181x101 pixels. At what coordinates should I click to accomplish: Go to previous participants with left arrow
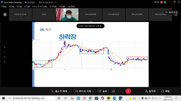(5, 15)
